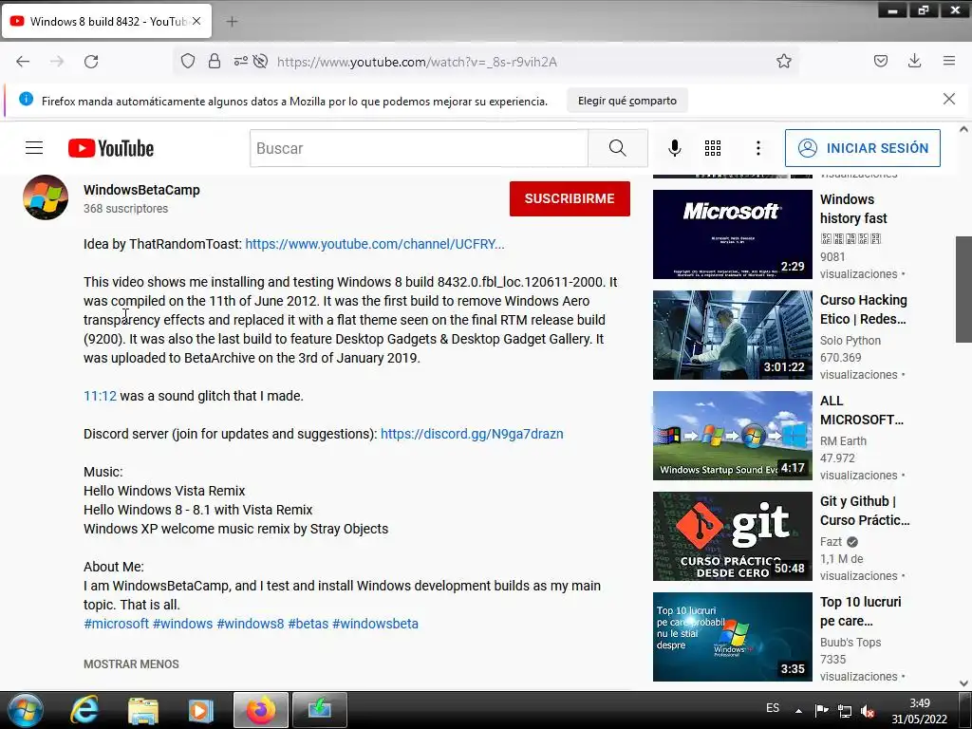Viewport: 972px width, 729px height.
Task: Open the discord.gg invite link
Action: click(x=472, y=434)
